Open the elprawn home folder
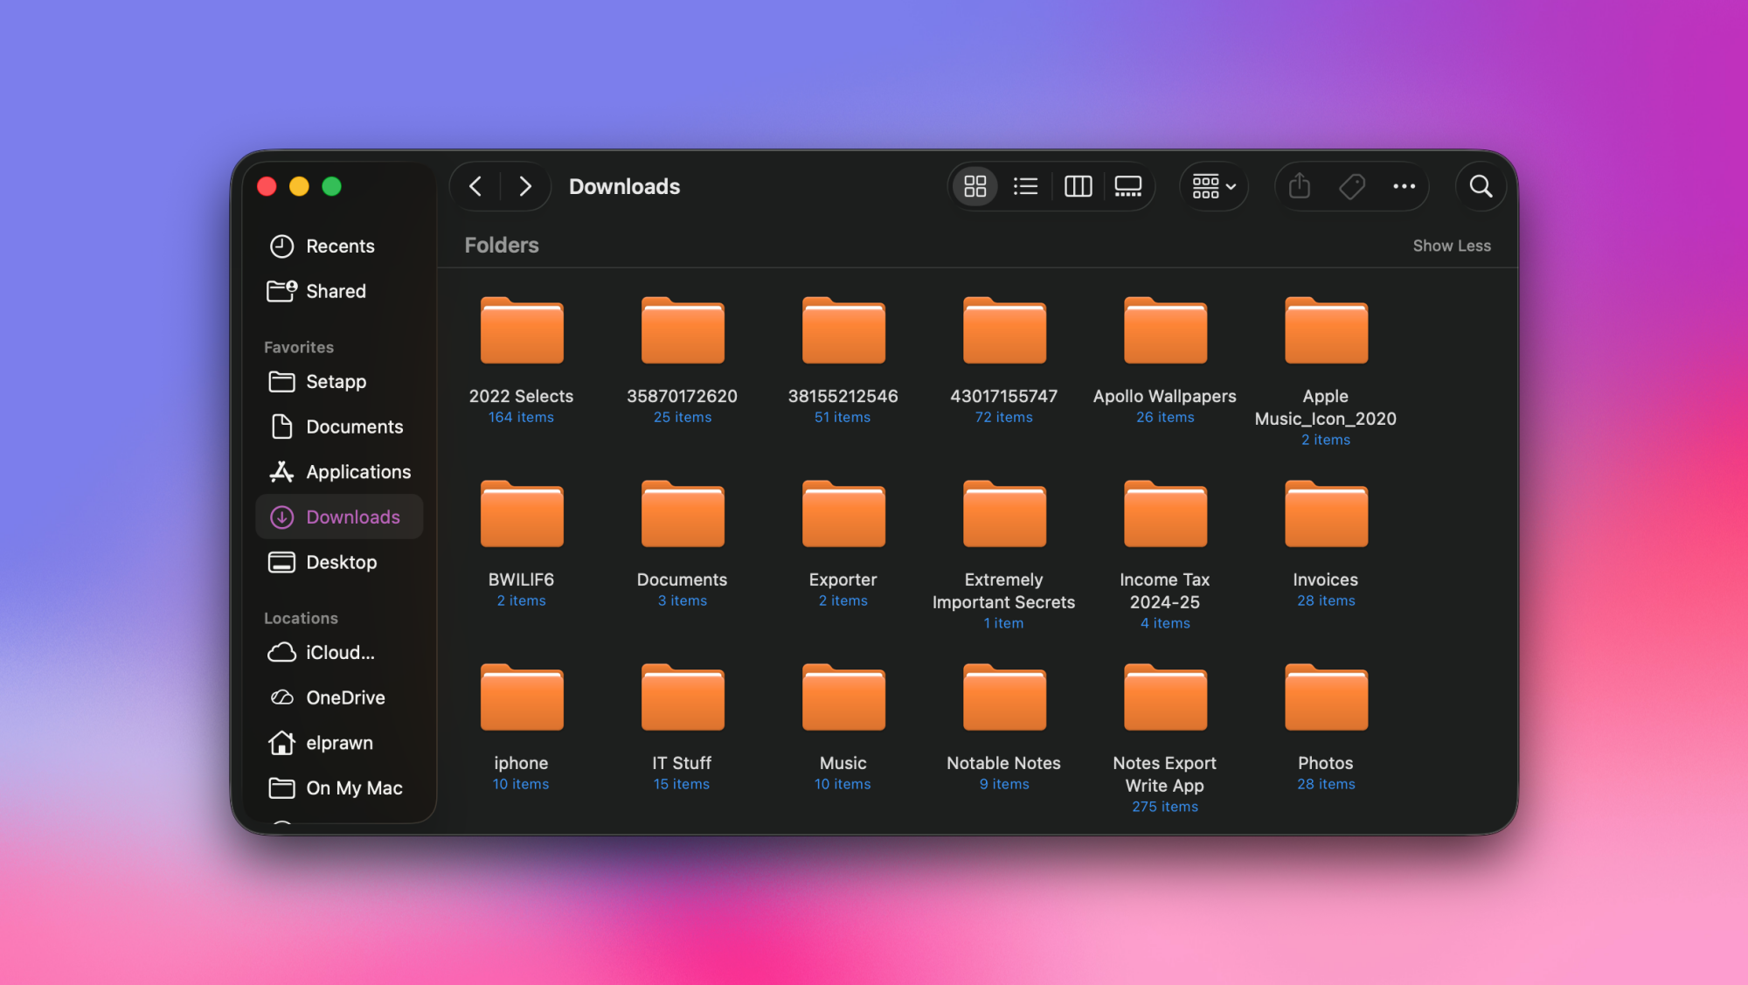The height and width of the screenshot is (985, 1748). coord(340,742)
